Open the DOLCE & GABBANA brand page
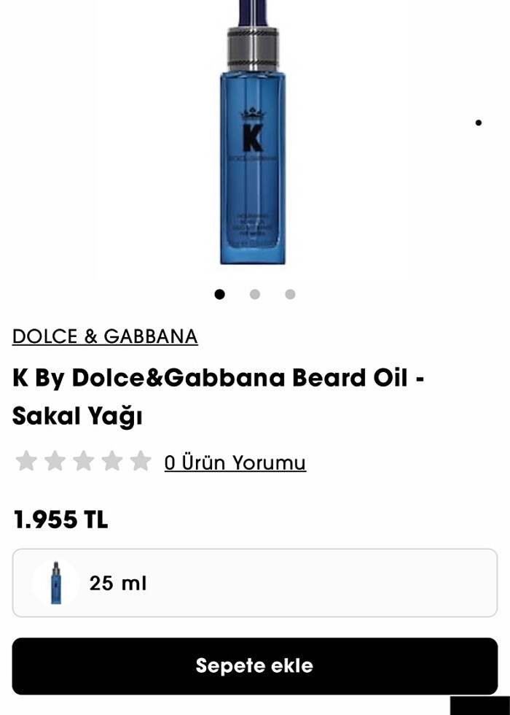 coord(104,336)
